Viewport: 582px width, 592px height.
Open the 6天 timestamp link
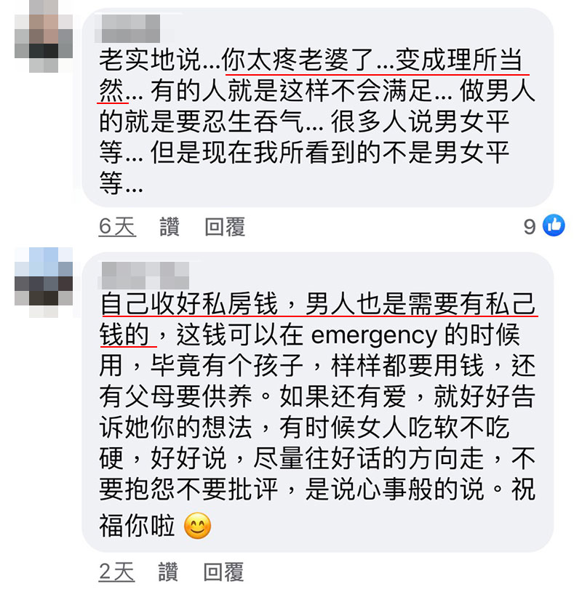tap(117, 226)
